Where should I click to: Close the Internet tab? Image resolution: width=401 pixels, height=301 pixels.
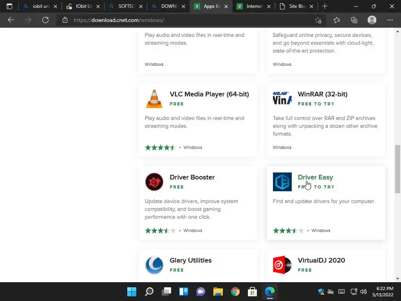[x=269, y=6]
